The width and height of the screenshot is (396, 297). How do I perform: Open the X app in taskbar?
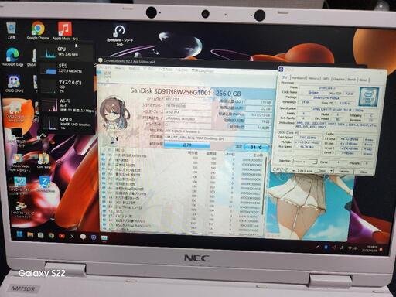[72, 236]
